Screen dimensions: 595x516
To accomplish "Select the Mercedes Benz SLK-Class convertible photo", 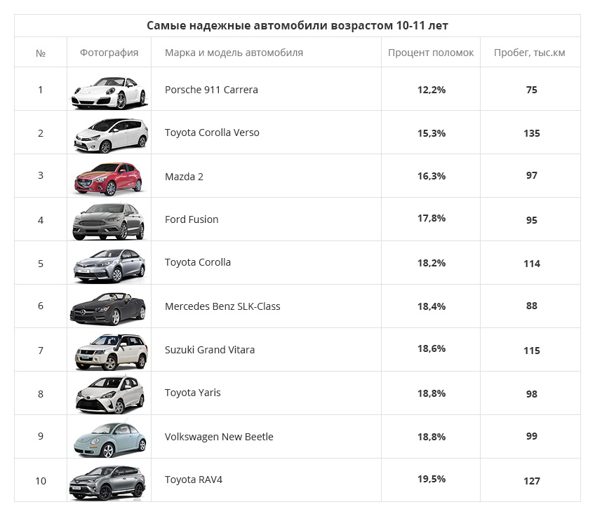I will coord(107,308).
